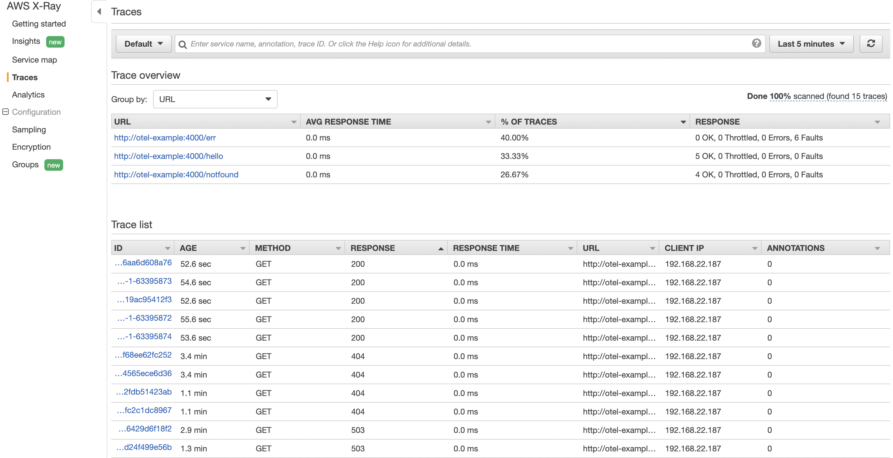Image resolution: width=893 pixels, height=458 pixels.
Task: Collapse the Traces panel with left chevron
Action: point(99,12)
